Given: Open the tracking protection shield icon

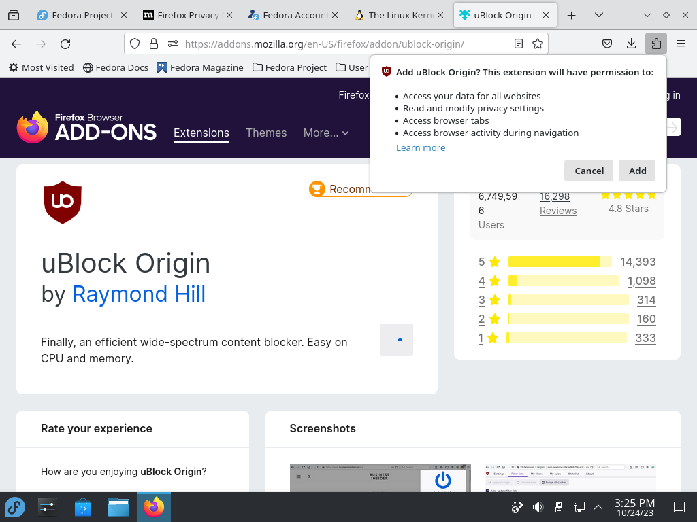Looking at the screenshot, I should coord(135,43).
